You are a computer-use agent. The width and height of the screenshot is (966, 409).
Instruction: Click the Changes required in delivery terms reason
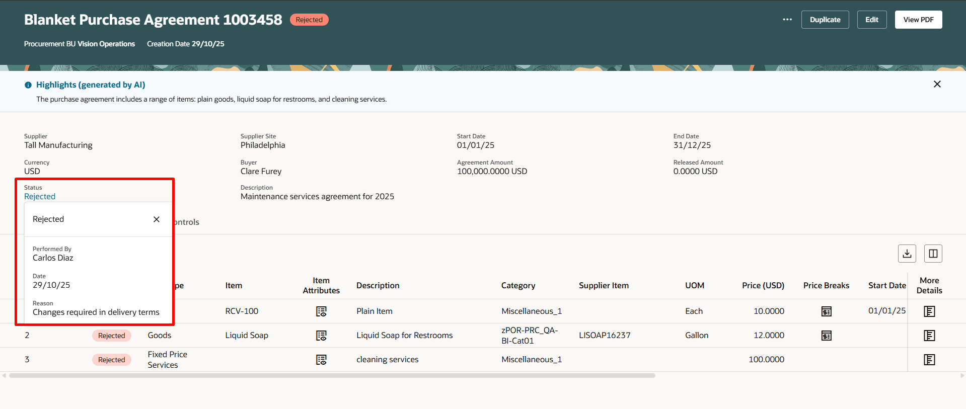96,312
